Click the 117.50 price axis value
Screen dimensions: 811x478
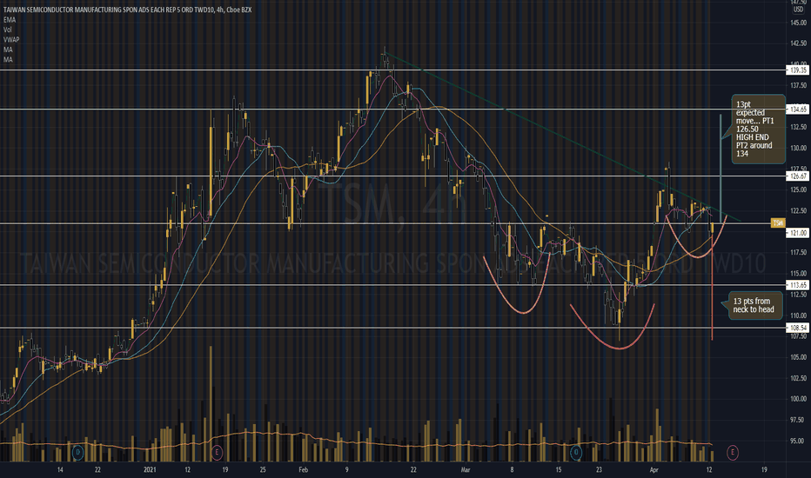click(798, 253)
